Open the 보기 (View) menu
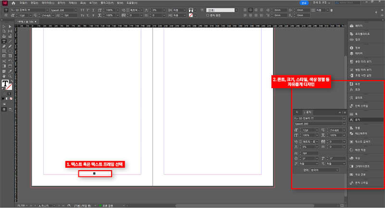The width and height of the screenshot is (385, 208). coord(93,3)
